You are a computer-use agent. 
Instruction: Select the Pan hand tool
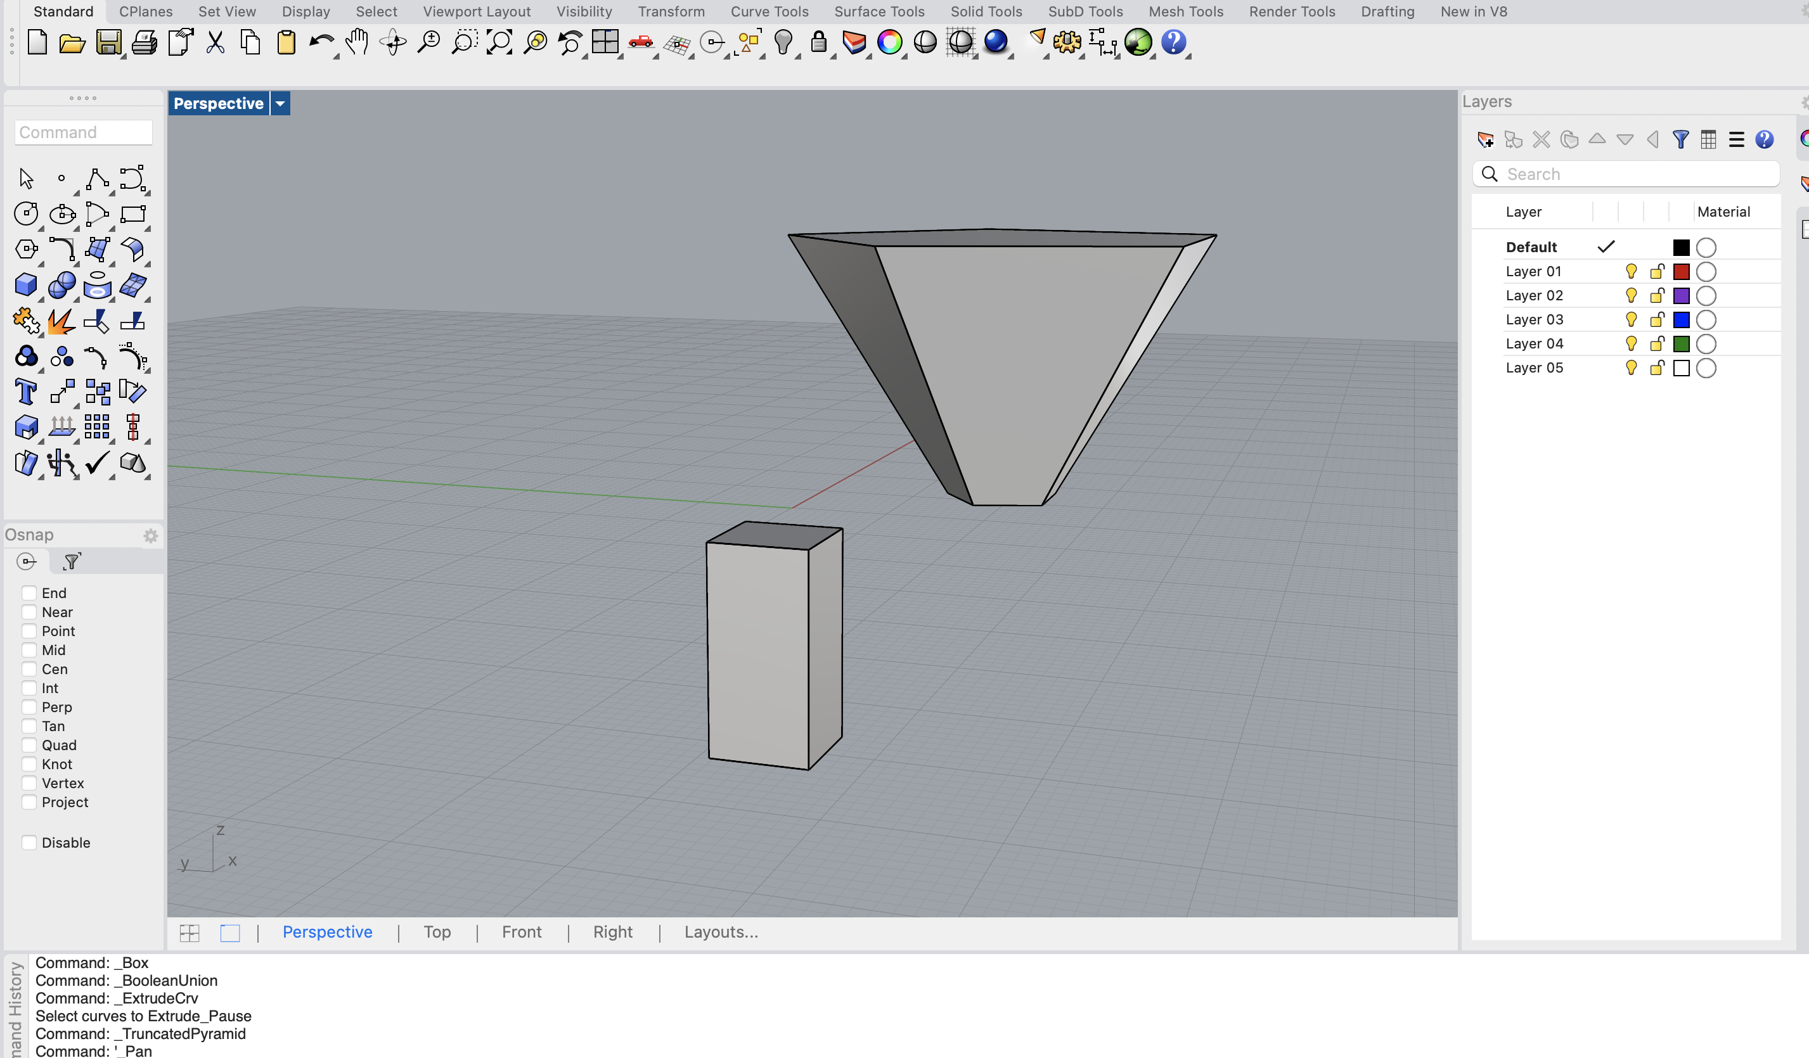357,43
